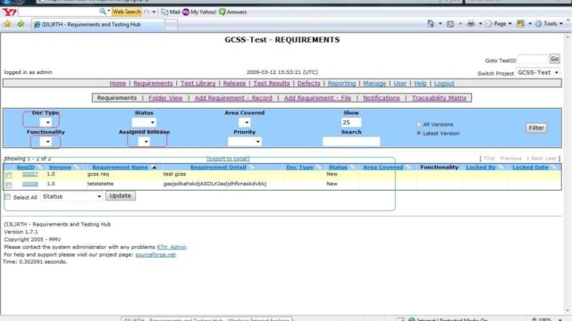
Task: Open Traceability Matrix sub-tab
Action: pyautogui.click(x=439, y=98)
